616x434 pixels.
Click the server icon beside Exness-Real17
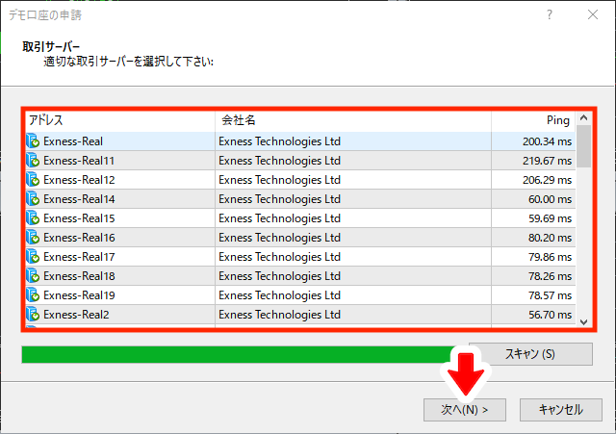[x=33, y=257]
